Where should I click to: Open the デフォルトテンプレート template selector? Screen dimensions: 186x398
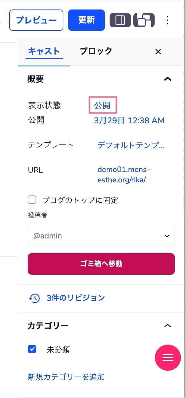point(131,145)
